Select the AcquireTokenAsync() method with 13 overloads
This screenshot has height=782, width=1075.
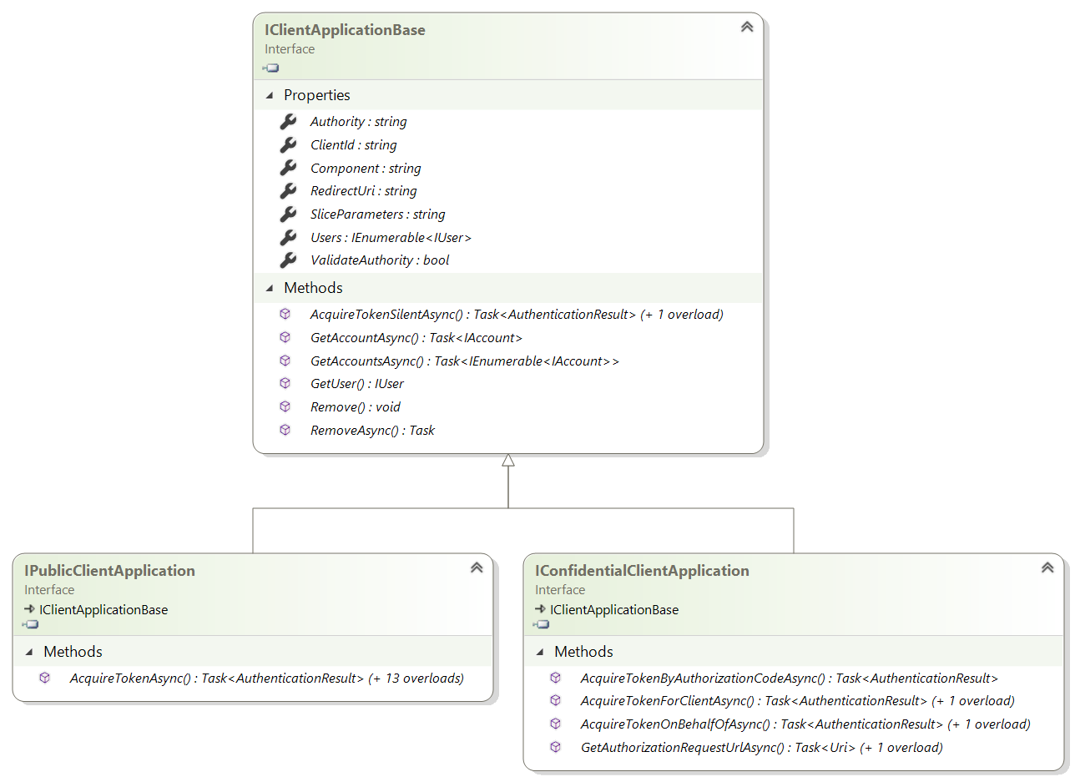pyautogui.click(x=267, y=679)
